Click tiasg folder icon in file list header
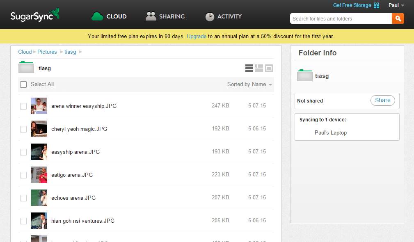The image size is (414, 242). [26, 67]
